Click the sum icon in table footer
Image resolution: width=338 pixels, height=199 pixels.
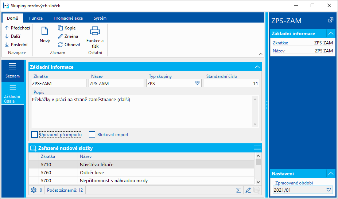238,190
